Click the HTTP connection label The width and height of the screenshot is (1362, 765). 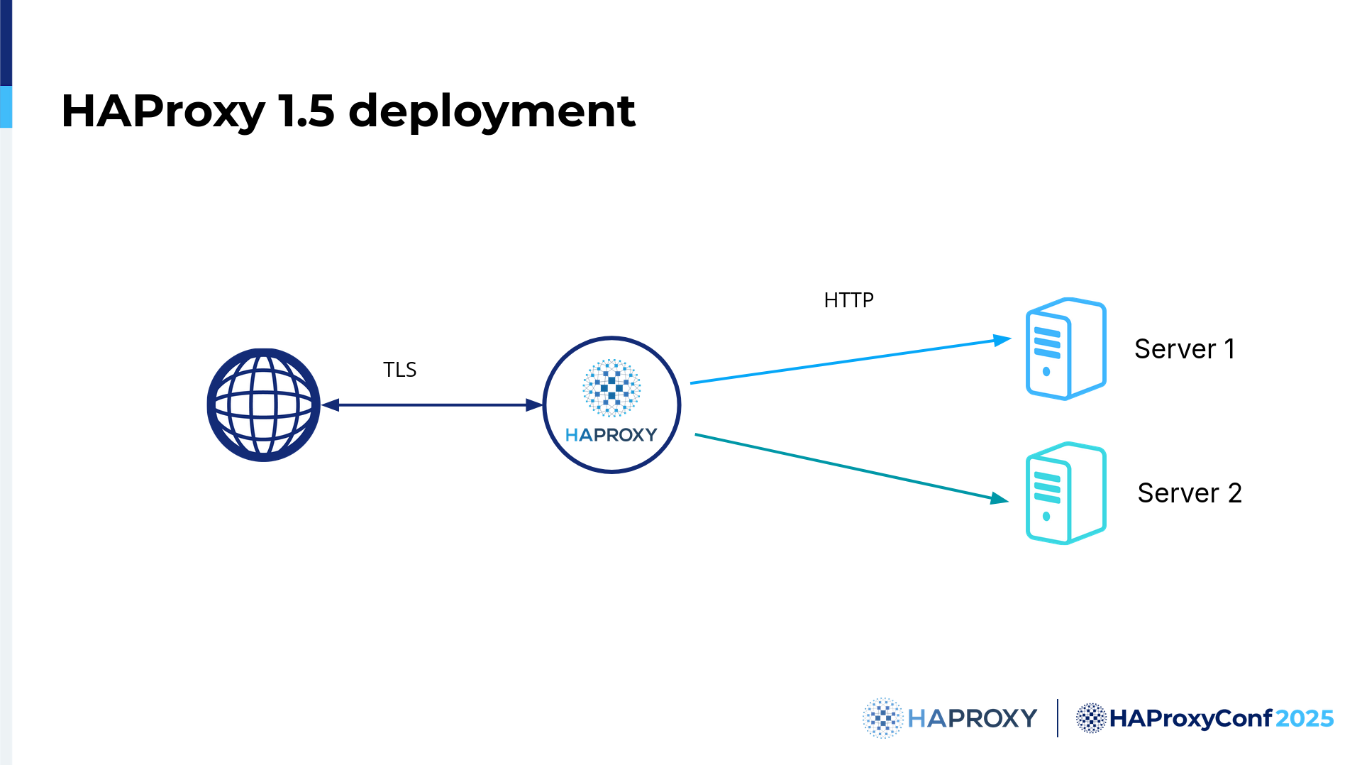848,300
